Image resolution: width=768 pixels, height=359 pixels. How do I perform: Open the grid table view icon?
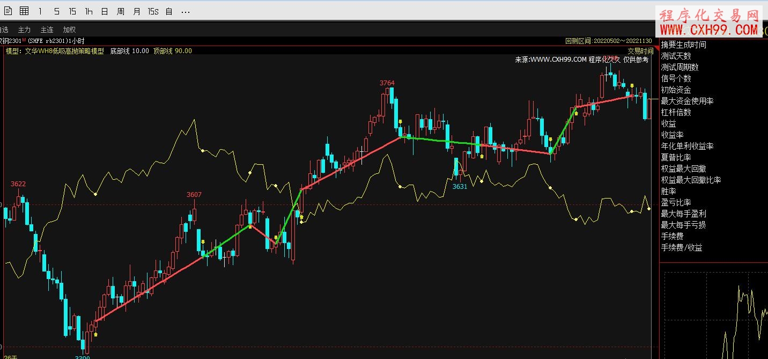(x=24, y=11)
